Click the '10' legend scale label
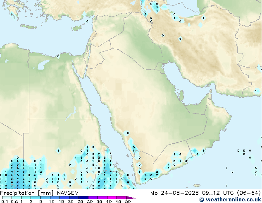Screen dimensions: 262x203 tap(52, 201)
